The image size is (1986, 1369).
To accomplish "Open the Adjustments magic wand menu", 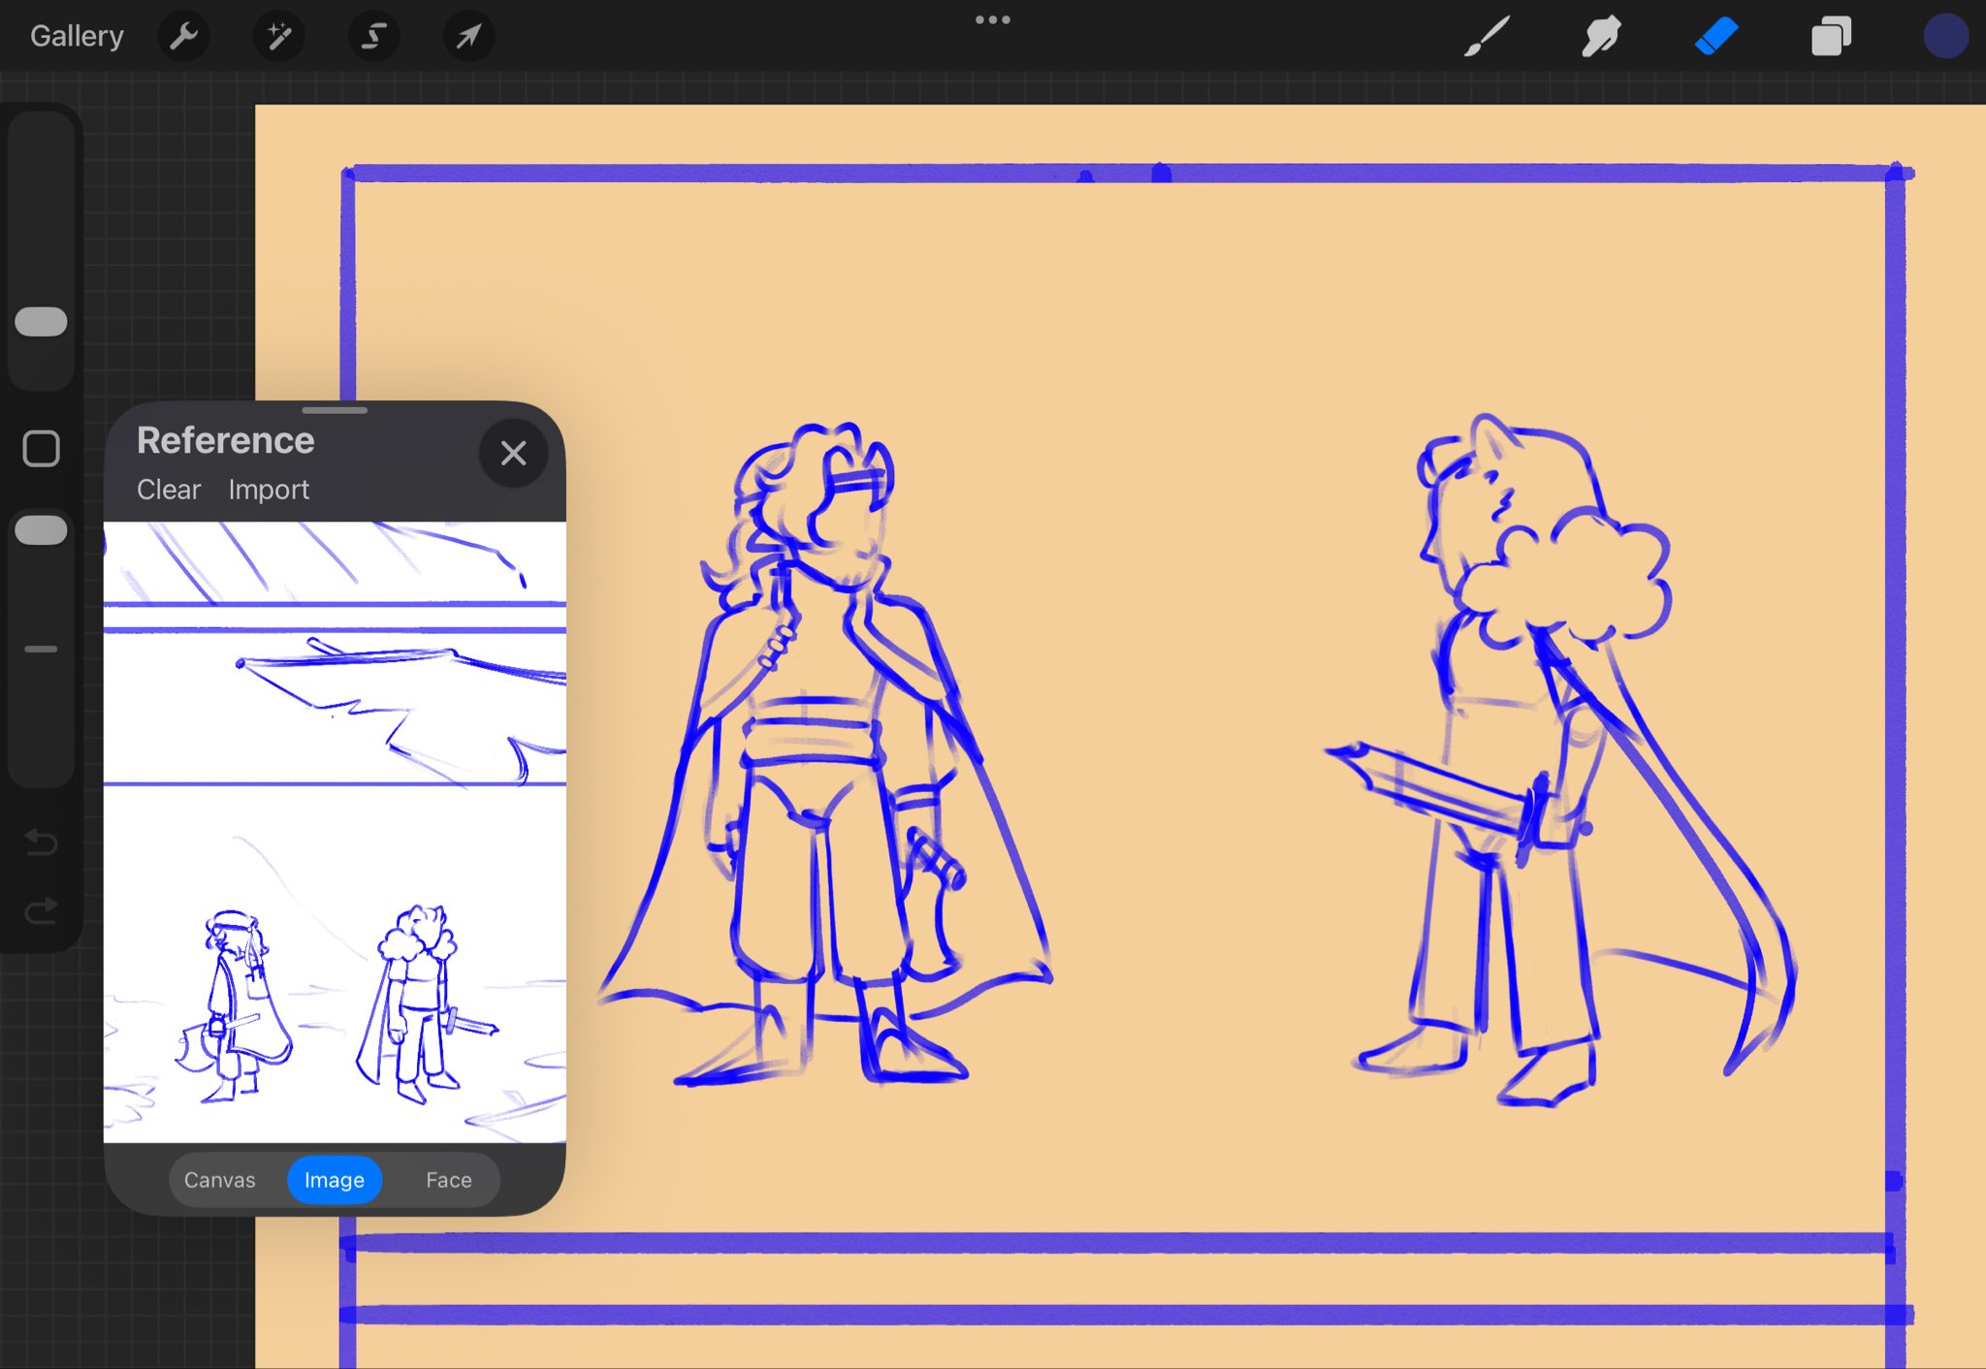I will pyautogui.click(x=278, y=37).
